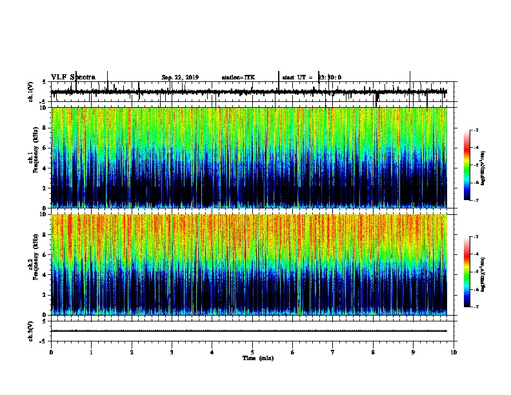
Task: Click the "4" minute tick on the time axis
Action: click(x=212, y=352)
